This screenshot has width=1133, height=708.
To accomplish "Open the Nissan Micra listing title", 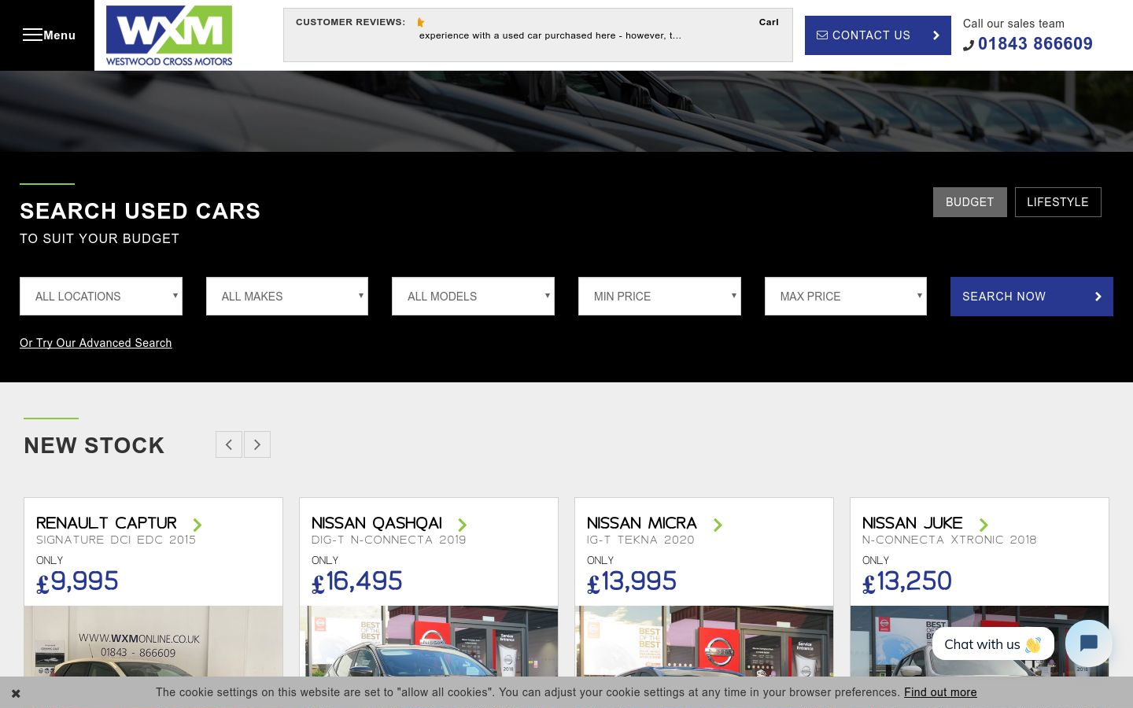I will point(642,523).
